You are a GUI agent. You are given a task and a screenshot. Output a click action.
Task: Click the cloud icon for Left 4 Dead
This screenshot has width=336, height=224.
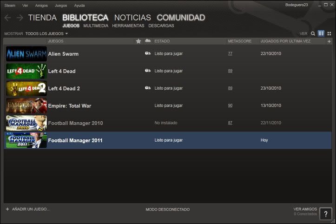(148, 71)
